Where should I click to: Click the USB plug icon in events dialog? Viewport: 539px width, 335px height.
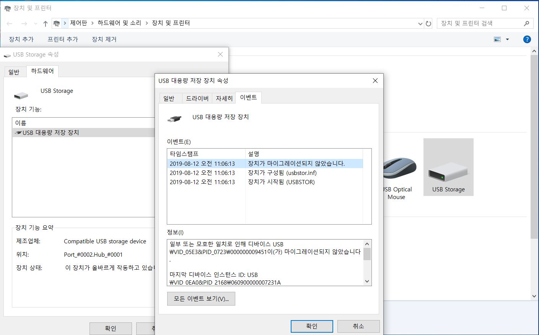tap(174, 119)
